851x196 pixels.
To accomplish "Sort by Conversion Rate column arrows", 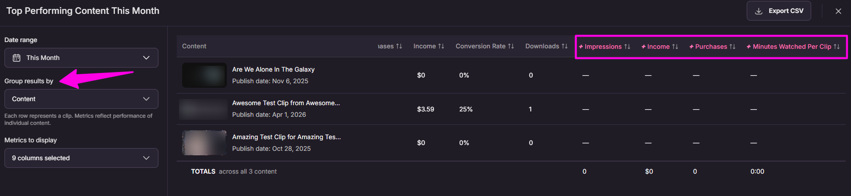I will pyautogui.click(x=511, y=46).
